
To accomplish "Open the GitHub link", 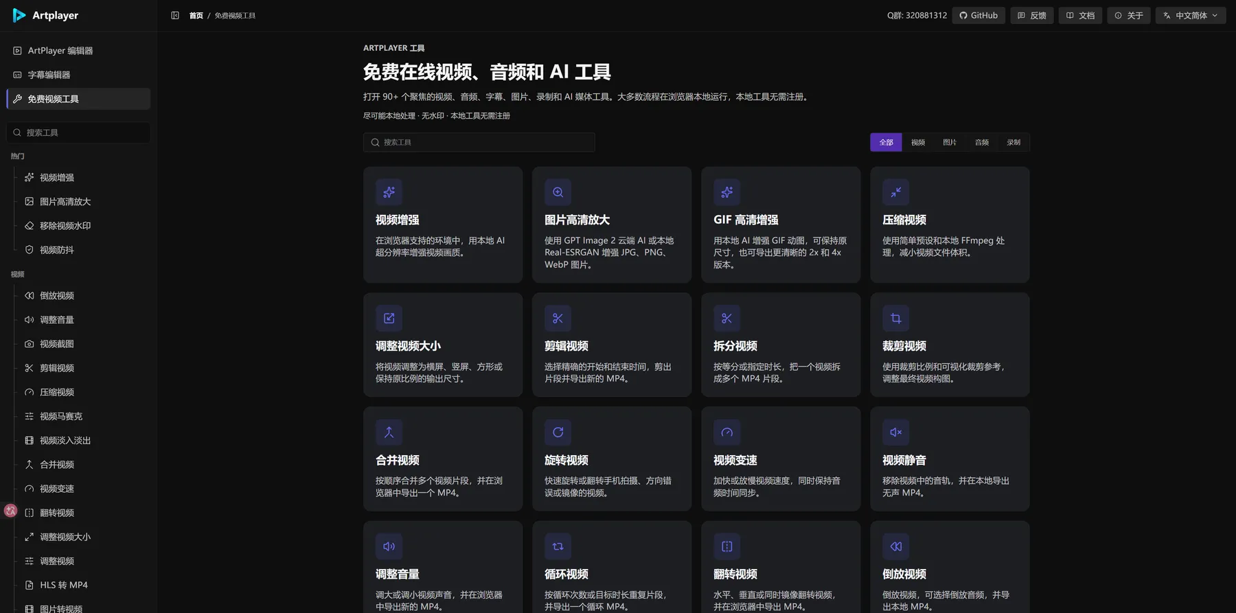I will (x=978, y=15).
